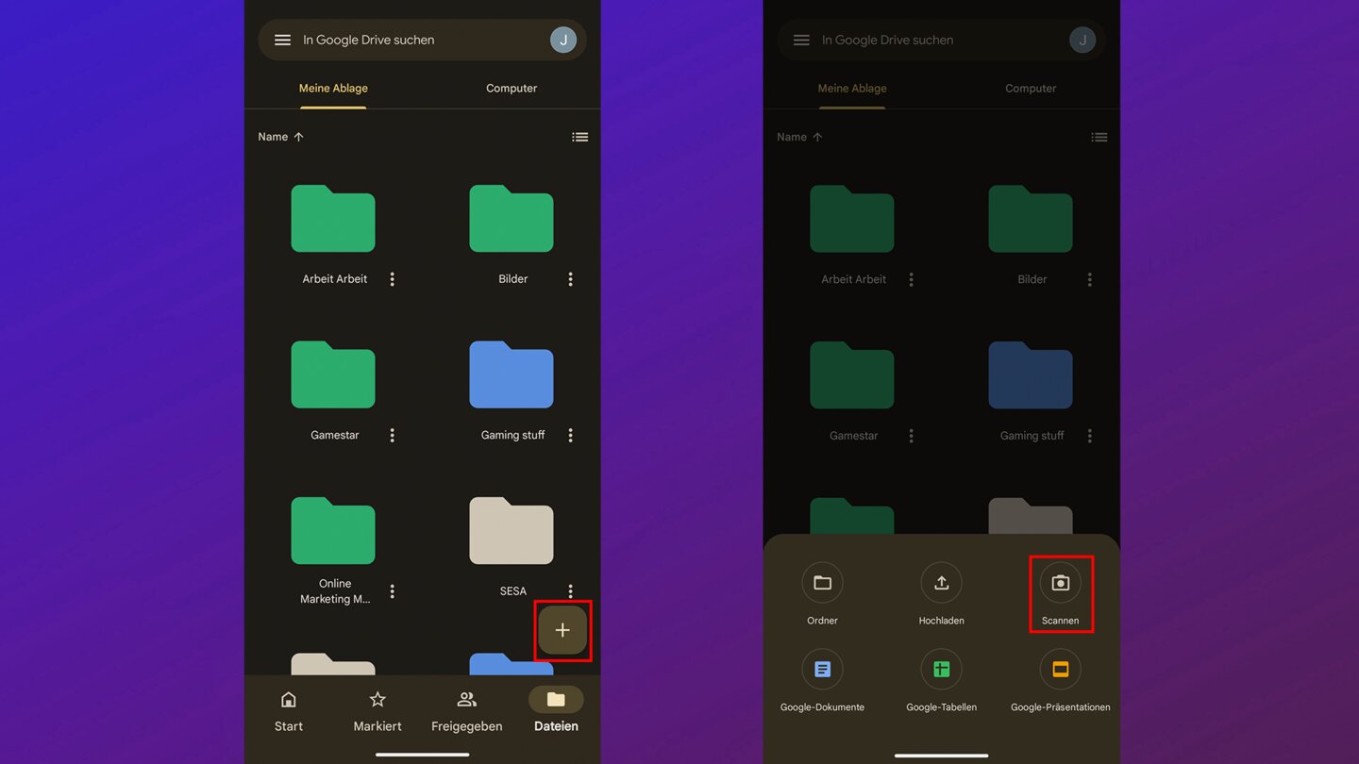Open the Online Marketing folder

point(333,531)
